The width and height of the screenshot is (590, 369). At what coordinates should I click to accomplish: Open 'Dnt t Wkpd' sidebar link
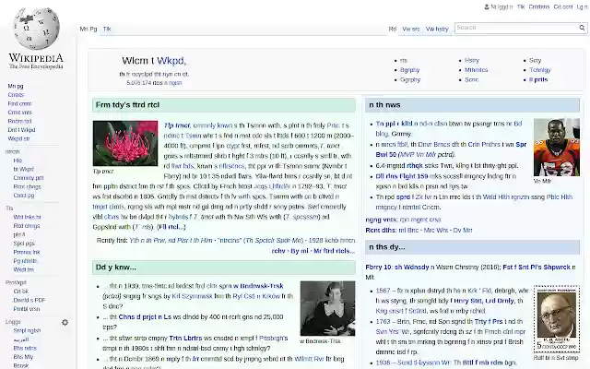[x=21, y=130]
